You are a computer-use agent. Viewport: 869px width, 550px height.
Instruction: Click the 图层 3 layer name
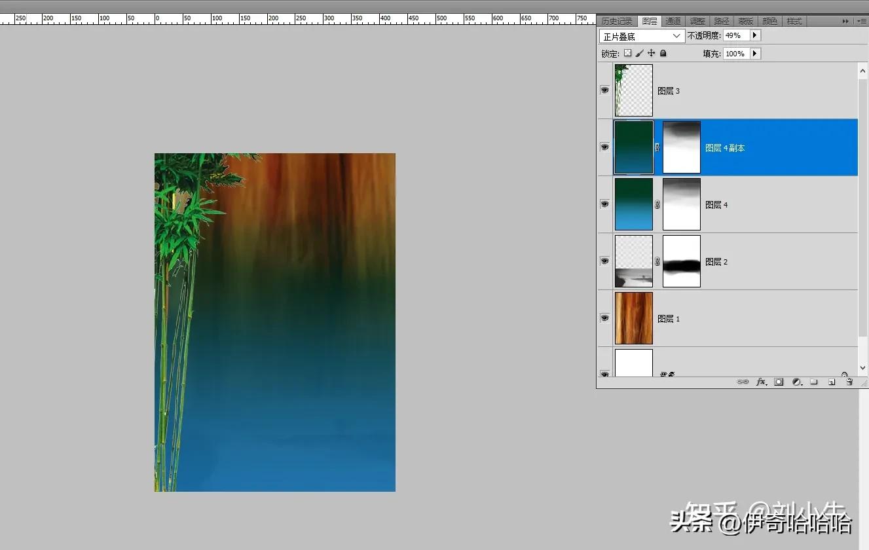click(669, 91)
